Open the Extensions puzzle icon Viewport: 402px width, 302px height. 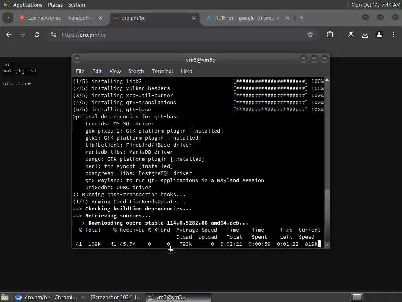click(x=330, y=35)
